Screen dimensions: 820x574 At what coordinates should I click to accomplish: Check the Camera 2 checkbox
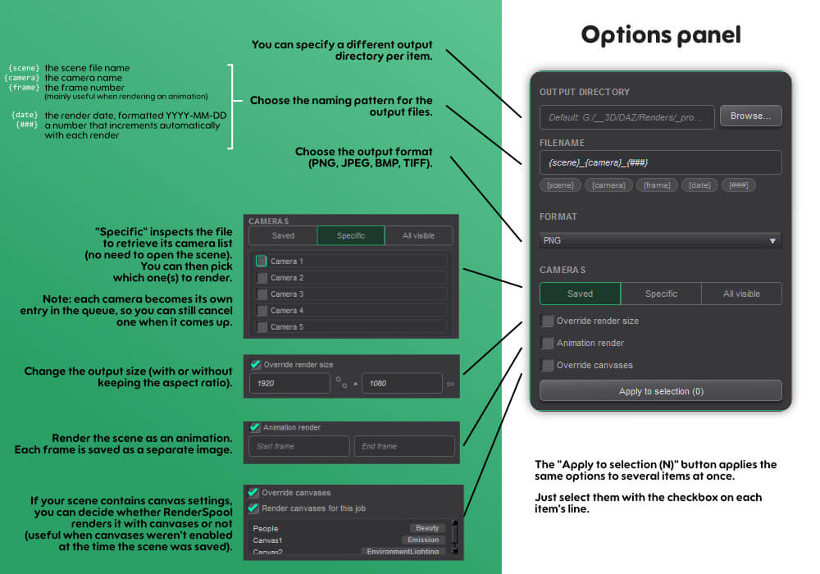tap(262, 278)
